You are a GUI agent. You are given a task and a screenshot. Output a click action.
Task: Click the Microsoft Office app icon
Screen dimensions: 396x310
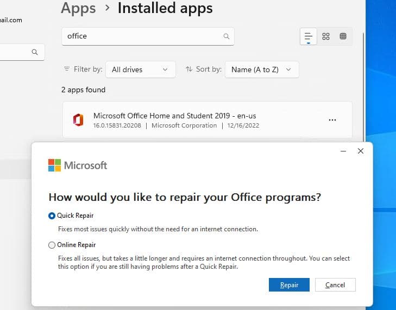(x=78, y=120)
